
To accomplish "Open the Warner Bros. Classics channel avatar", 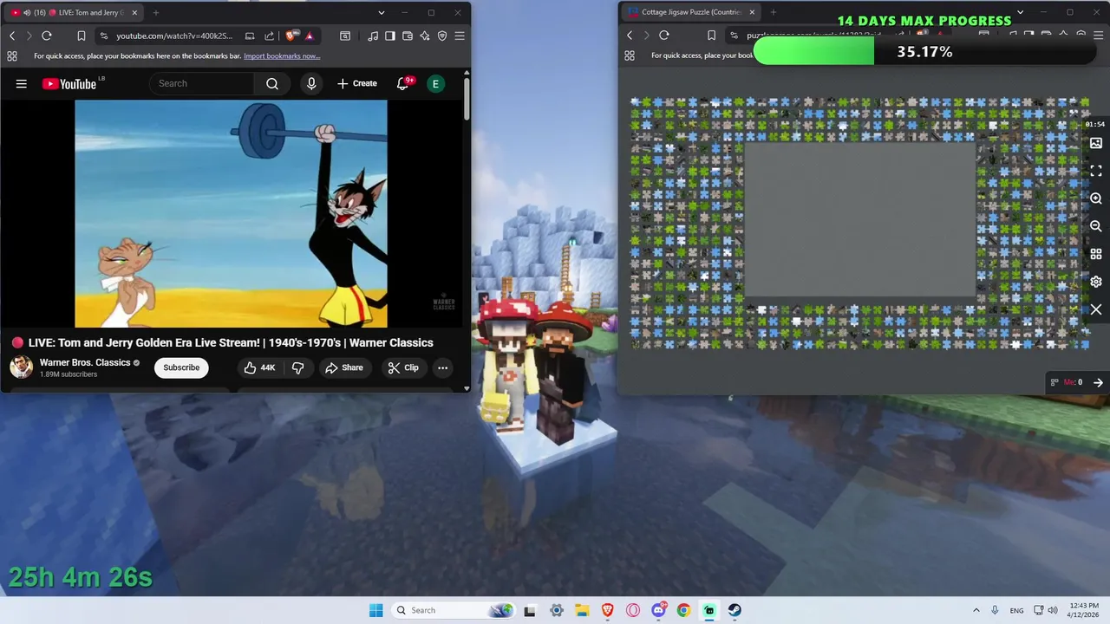I will tap(22, 367).
